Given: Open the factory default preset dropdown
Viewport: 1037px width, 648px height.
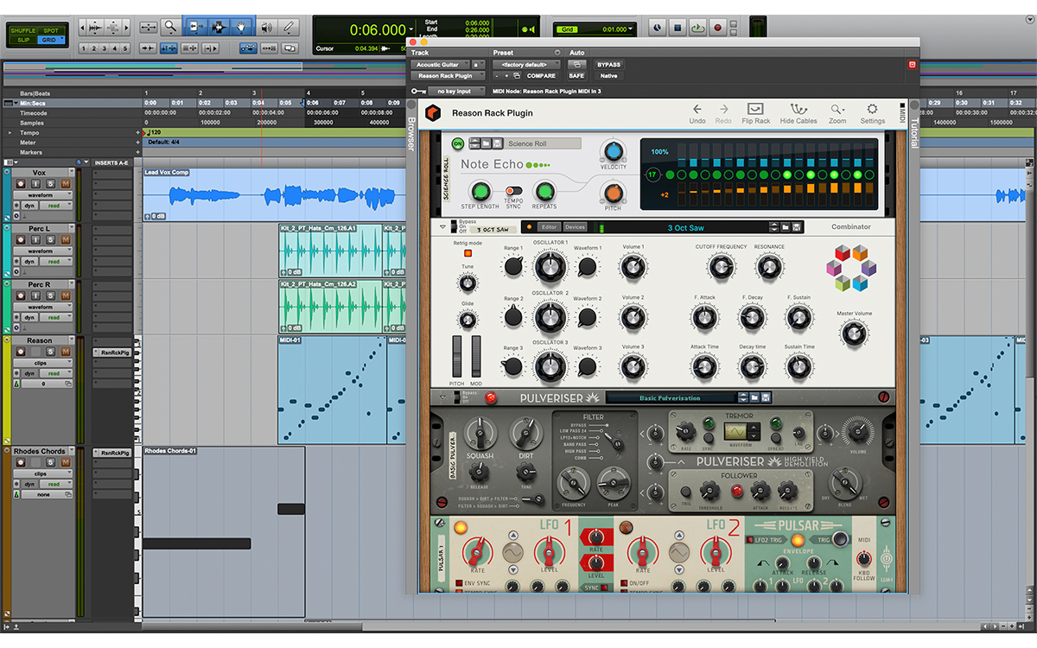Looking at the screenshot, I should click(526, 65).
